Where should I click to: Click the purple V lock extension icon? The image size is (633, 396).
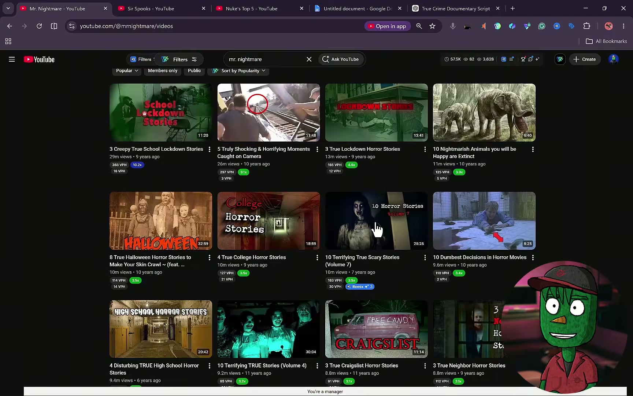527,26
